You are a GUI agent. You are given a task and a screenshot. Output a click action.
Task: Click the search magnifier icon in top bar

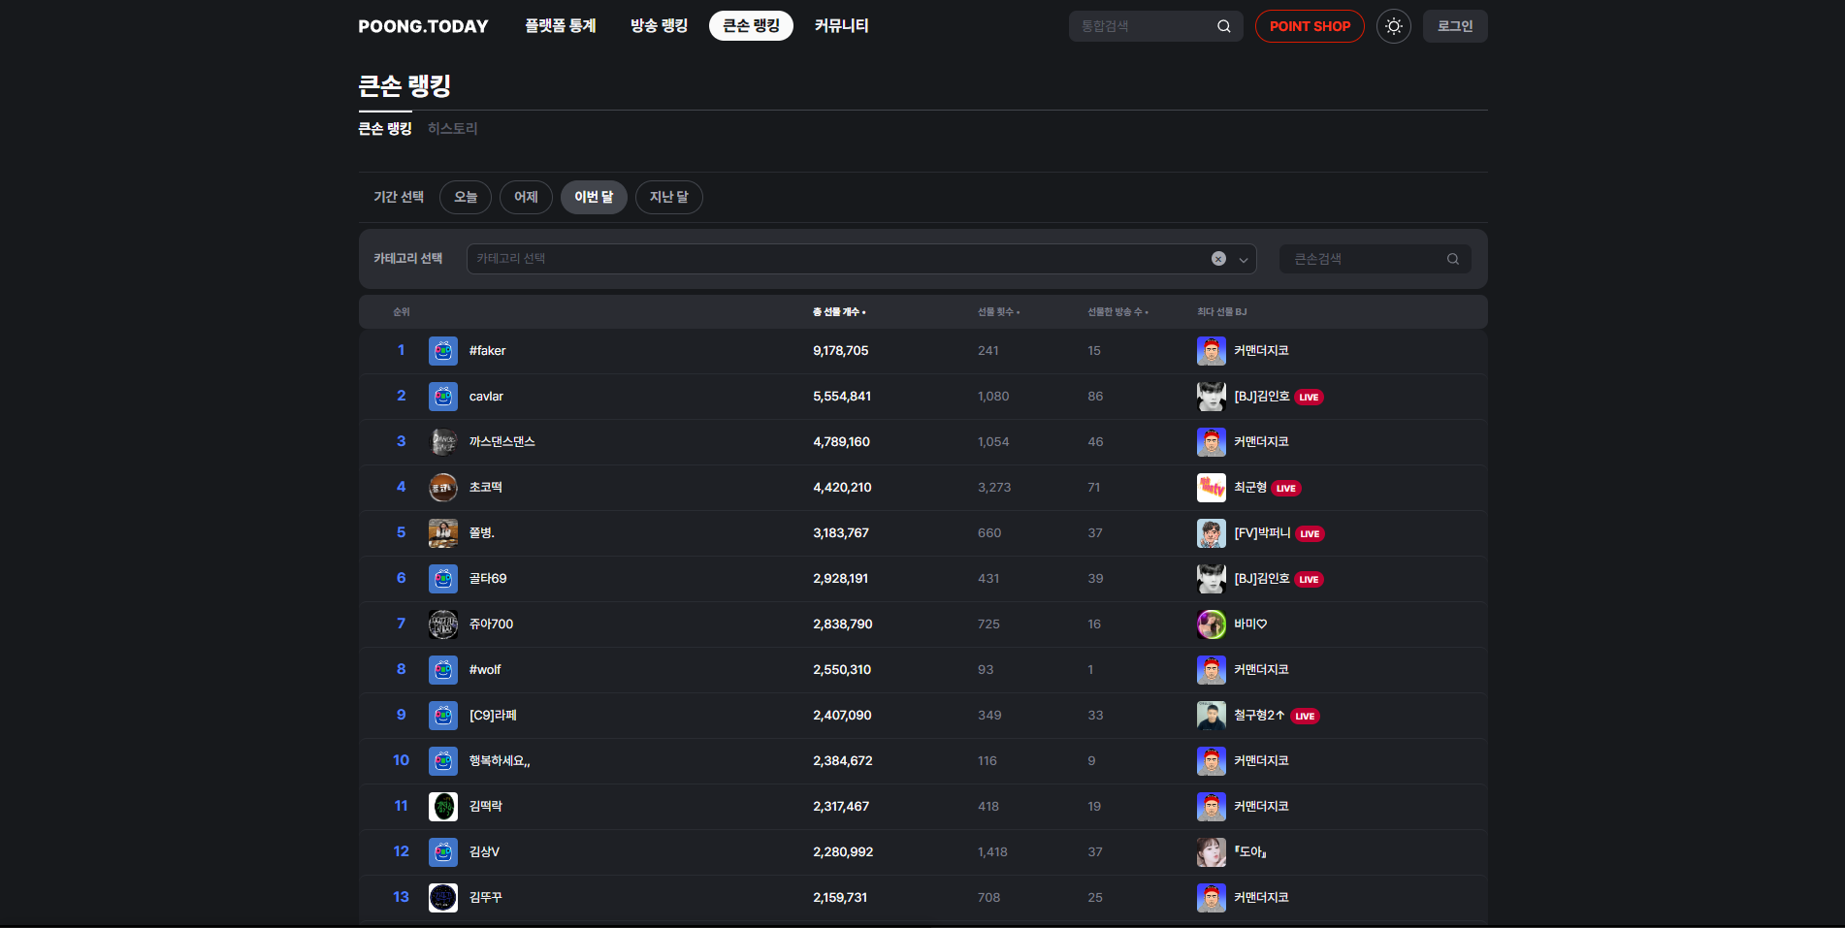[x=1223, y=26]
